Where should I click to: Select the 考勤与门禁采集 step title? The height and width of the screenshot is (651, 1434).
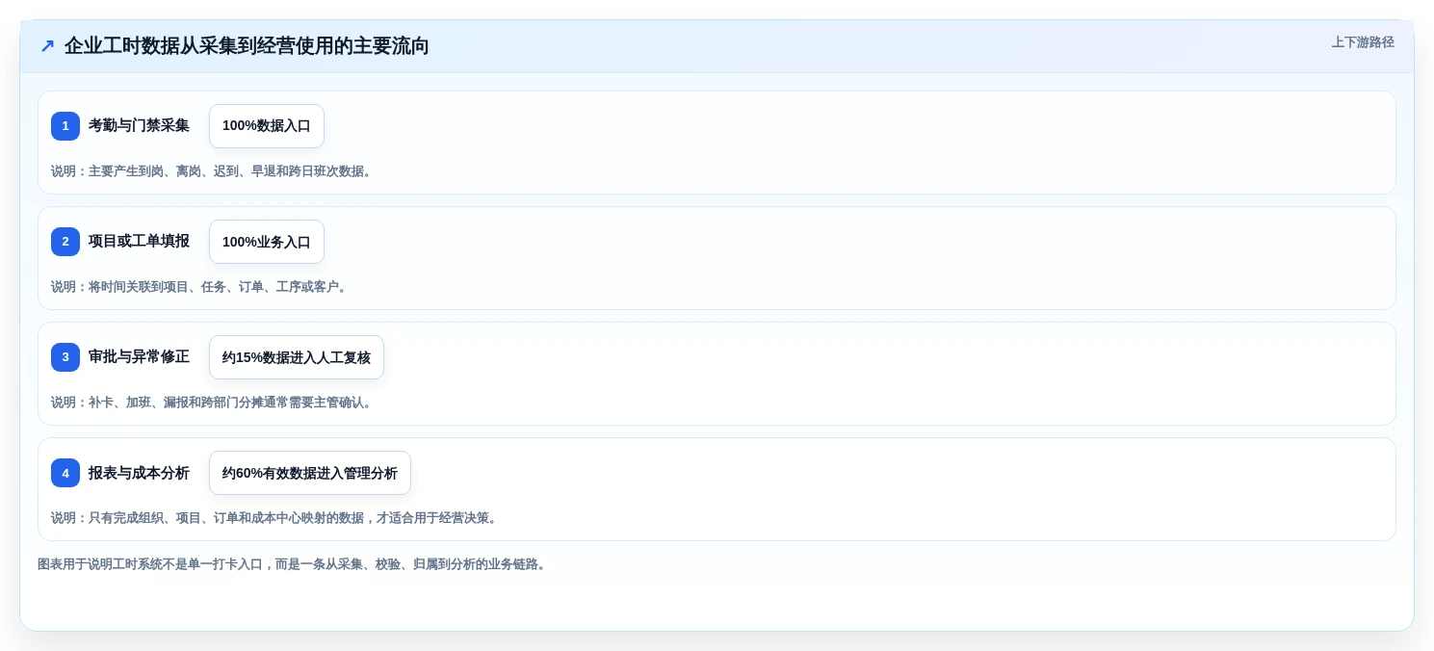[x=139, y=126]
